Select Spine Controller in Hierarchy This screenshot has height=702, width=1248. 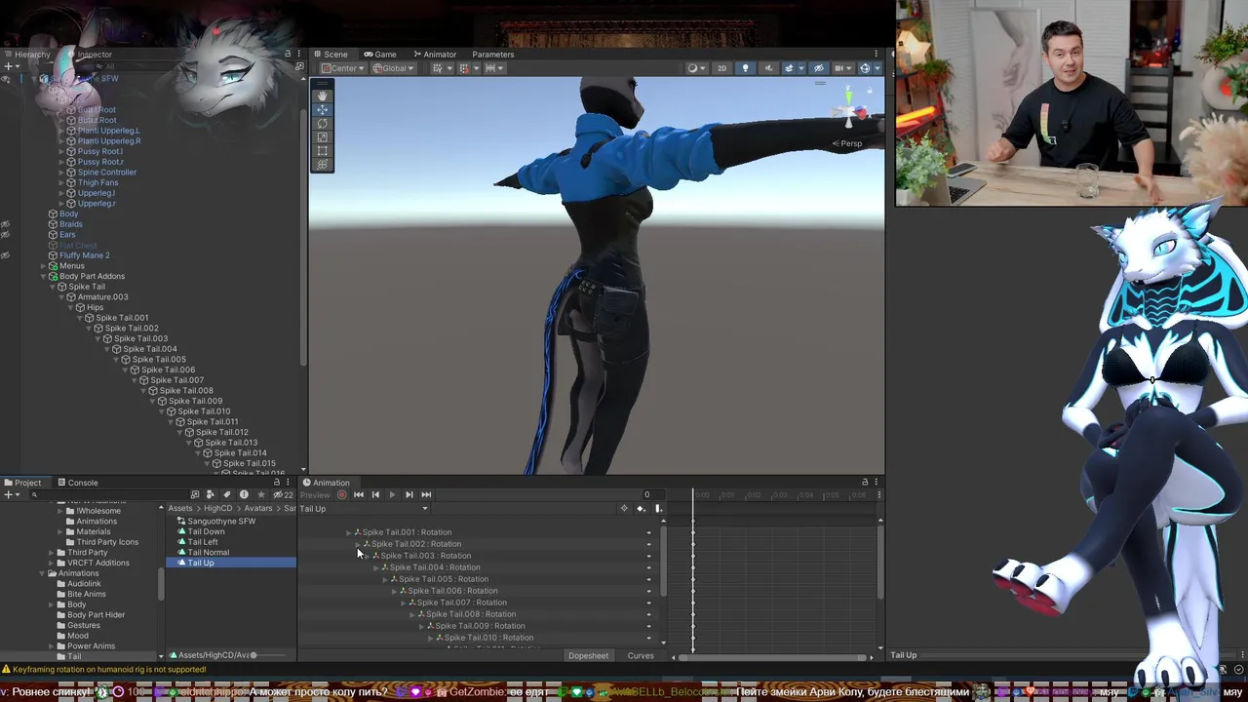tap(106, 173)
